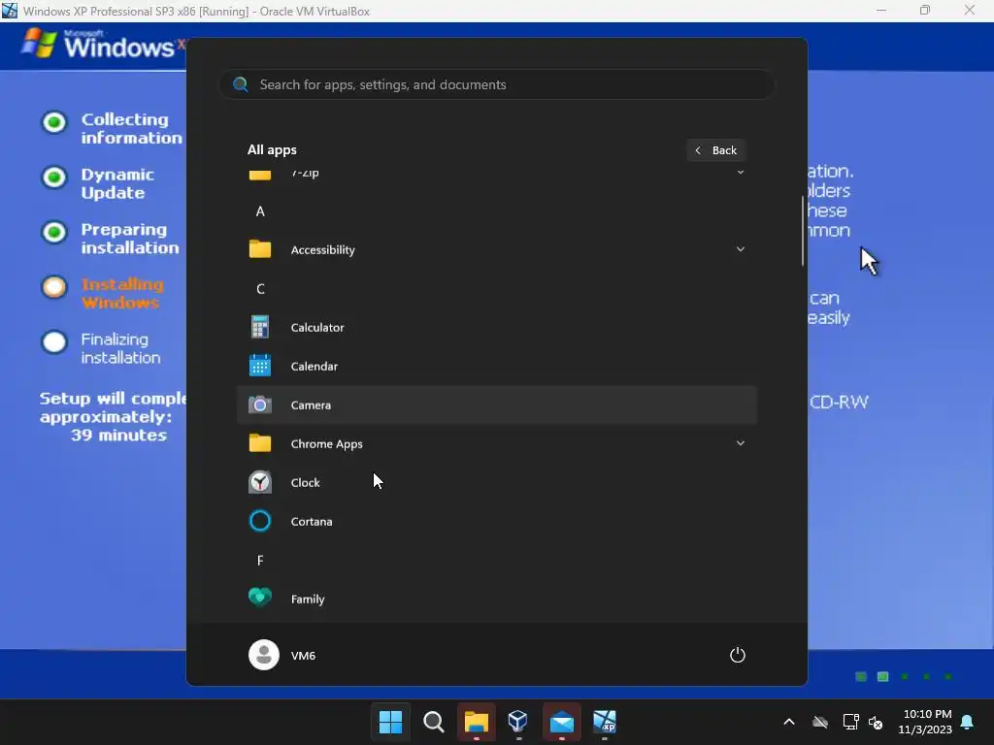Click the Chrome Apps folder icon

pos(260,442)
